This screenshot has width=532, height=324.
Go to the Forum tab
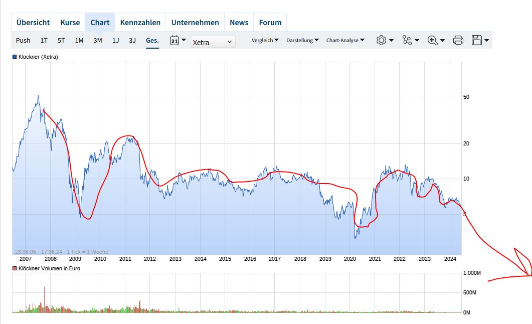pyautogui.click(x=270, y=23)
